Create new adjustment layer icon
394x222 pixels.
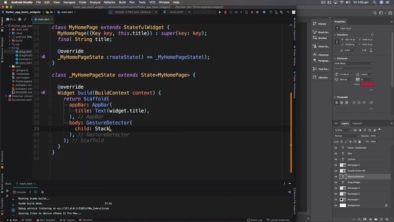pos(371,220)
